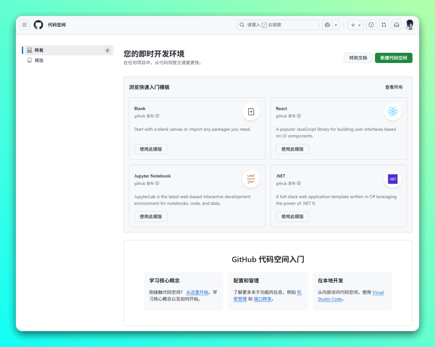
Task: Open the issues icon in header
Action: [x=371, y=25]
